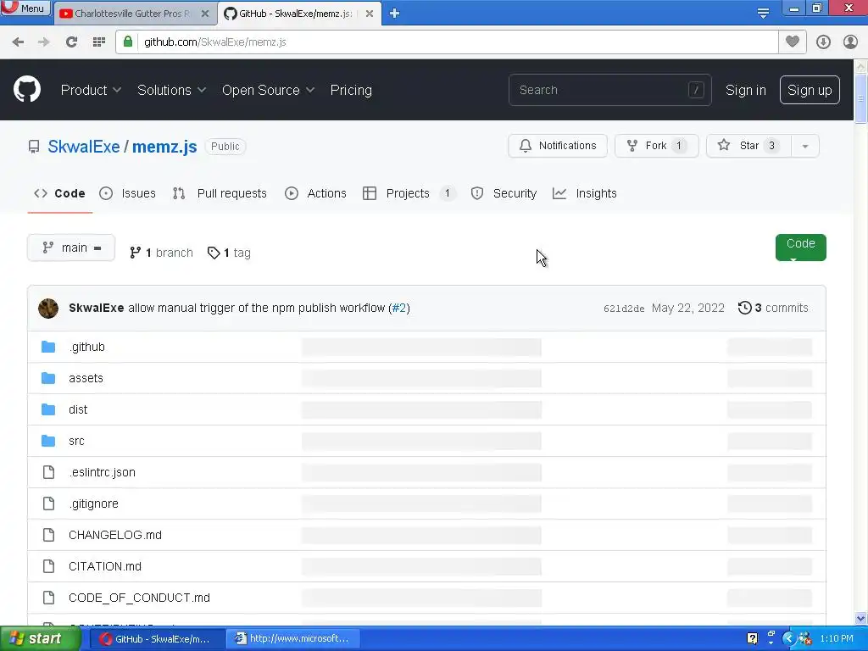Image resolution: width=868 pixels, height=651 pixels.
Task: Click the scrollbar down arrow
Action: [x=861, y=618]
